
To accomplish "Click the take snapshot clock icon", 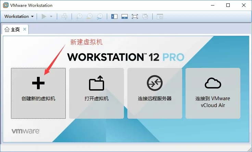I will (x=79, y=16).
